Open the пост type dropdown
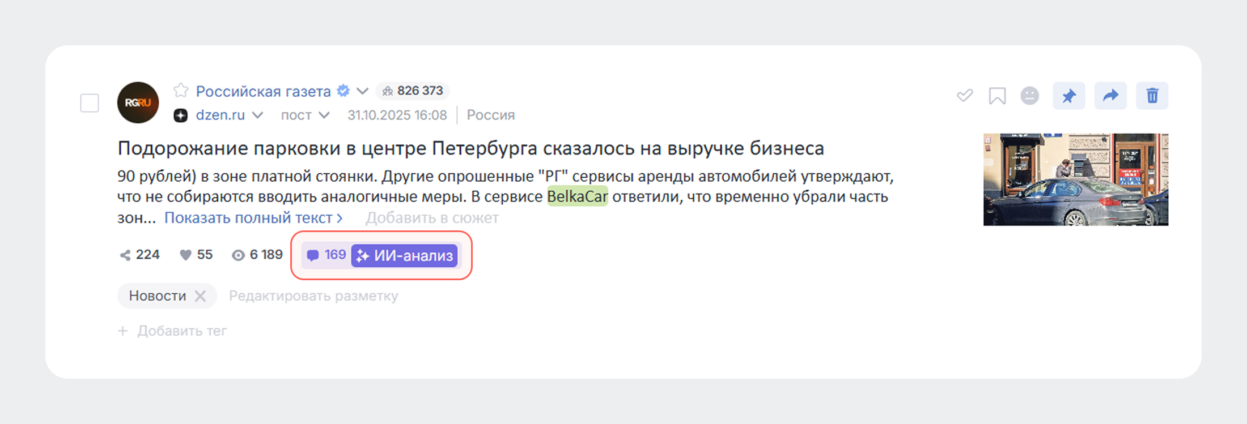This screenshot has width=1247, height=424. pos(324,115)
